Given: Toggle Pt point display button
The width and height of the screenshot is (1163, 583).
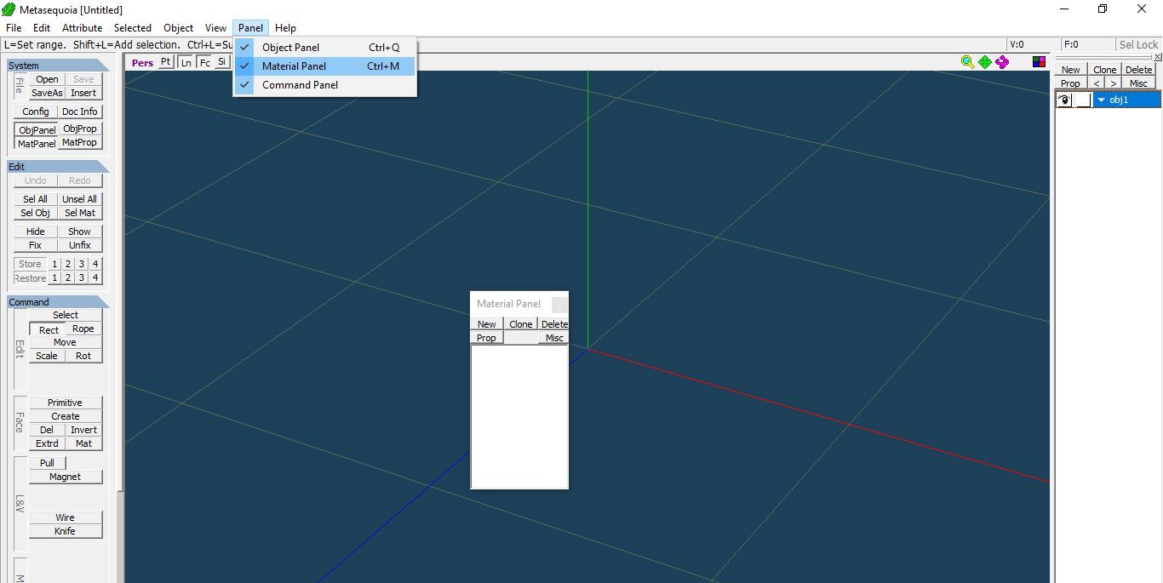Looking at the screenshot, I should 165,61.
